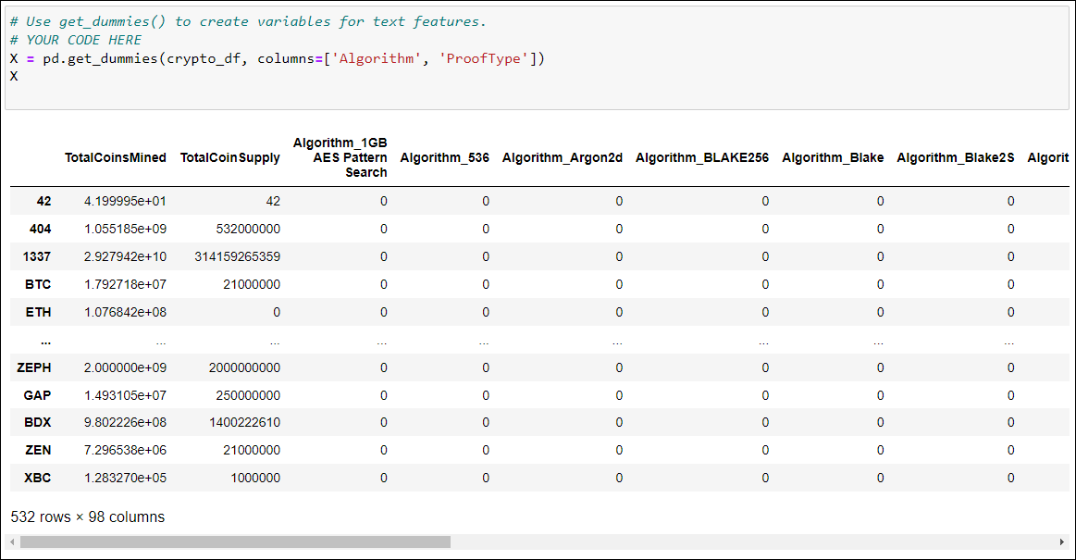Click TotalCoinSupply value 314159265359
The image size is (1076, 560).
(x=238, y=256)
